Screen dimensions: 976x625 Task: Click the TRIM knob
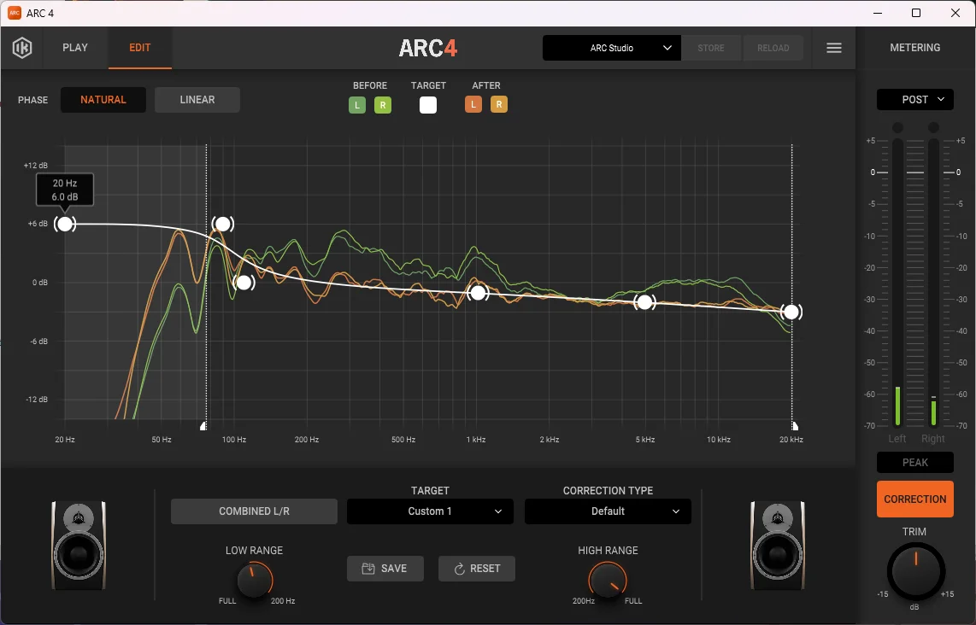pos(915,570)
